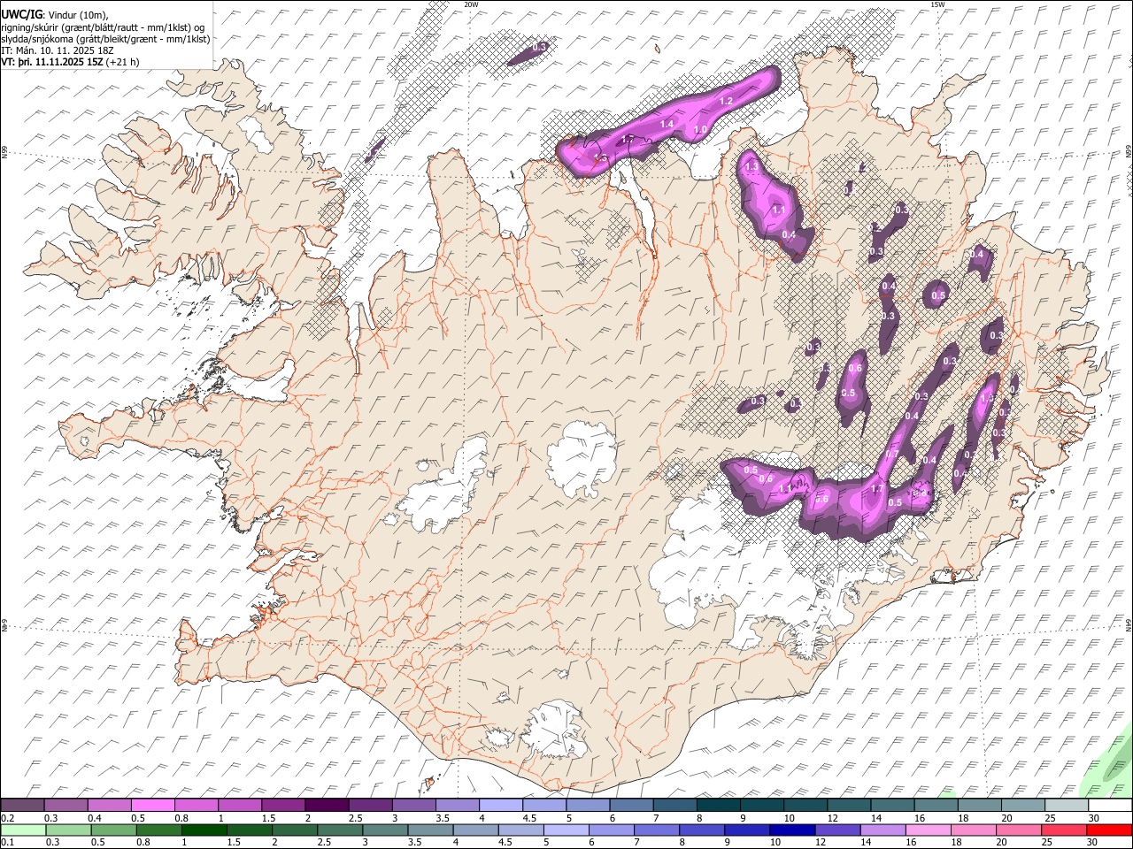Click the 1.4 value on the northern band
This screenshot has height=849, width=1133.
click(x=667, y=124)
